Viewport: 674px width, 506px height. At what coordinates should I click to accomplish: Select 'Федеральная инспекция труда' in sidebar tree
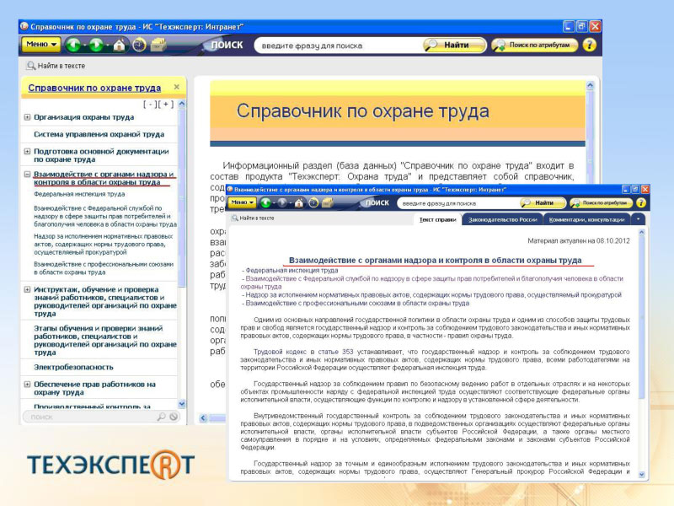coord(79,194)
